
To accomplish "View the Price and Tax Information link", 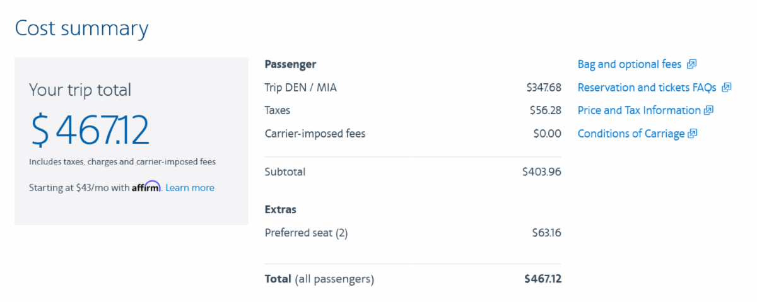I will click(x=638, y=110).
